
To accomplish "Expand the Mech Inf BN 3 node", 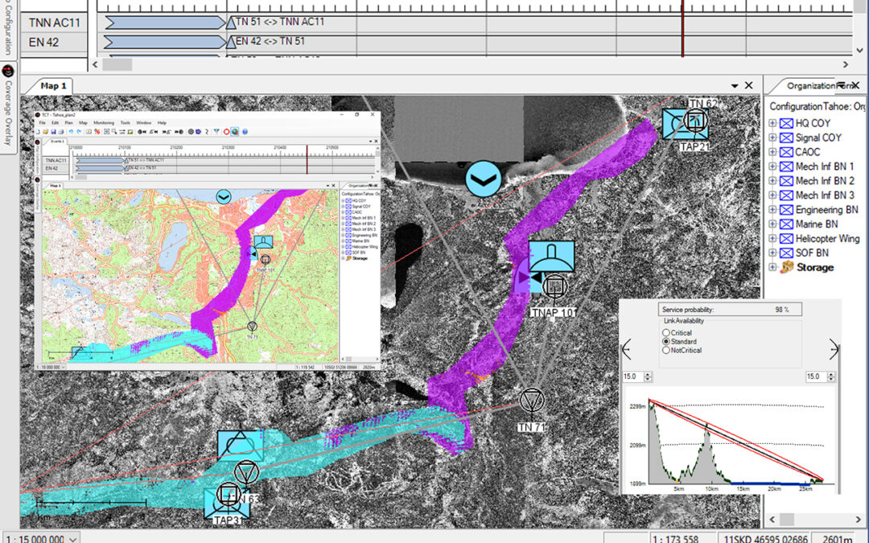I will [772, 195].
